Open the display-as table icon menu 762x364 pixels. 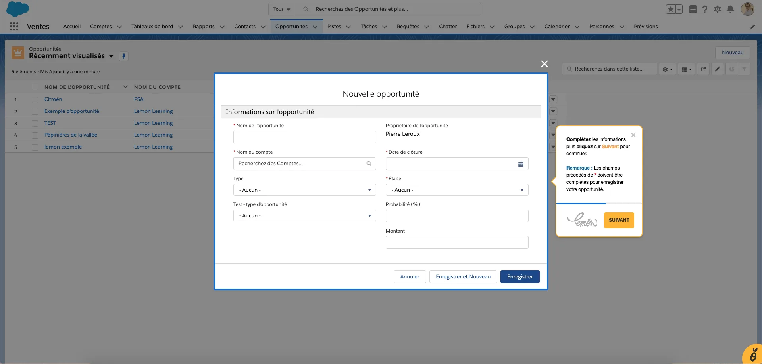[x=686, y=69]
